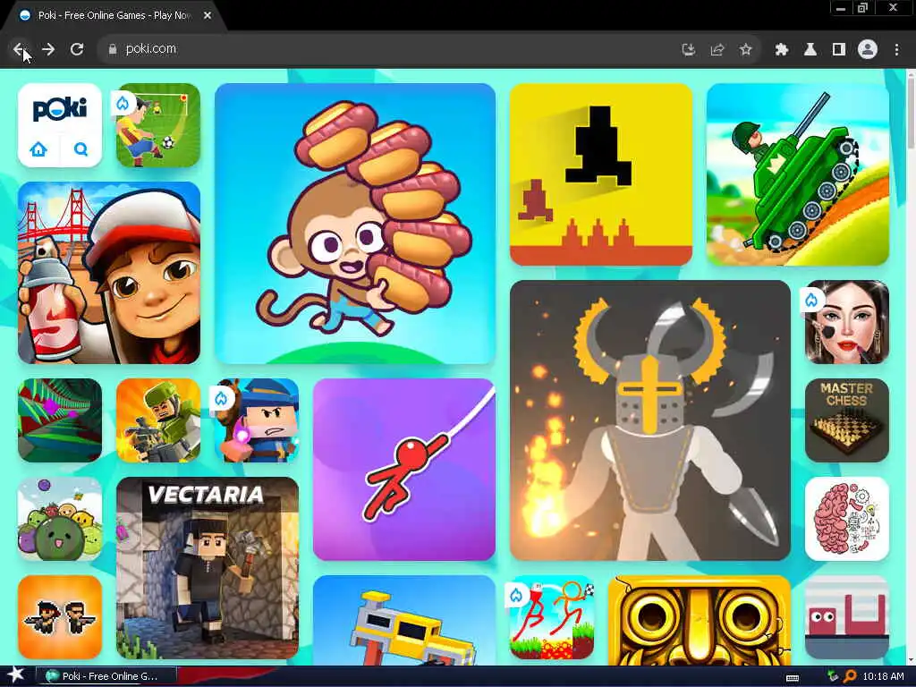
Task: Open the extensions puzzle icon
Action: (x=782, y=50)
